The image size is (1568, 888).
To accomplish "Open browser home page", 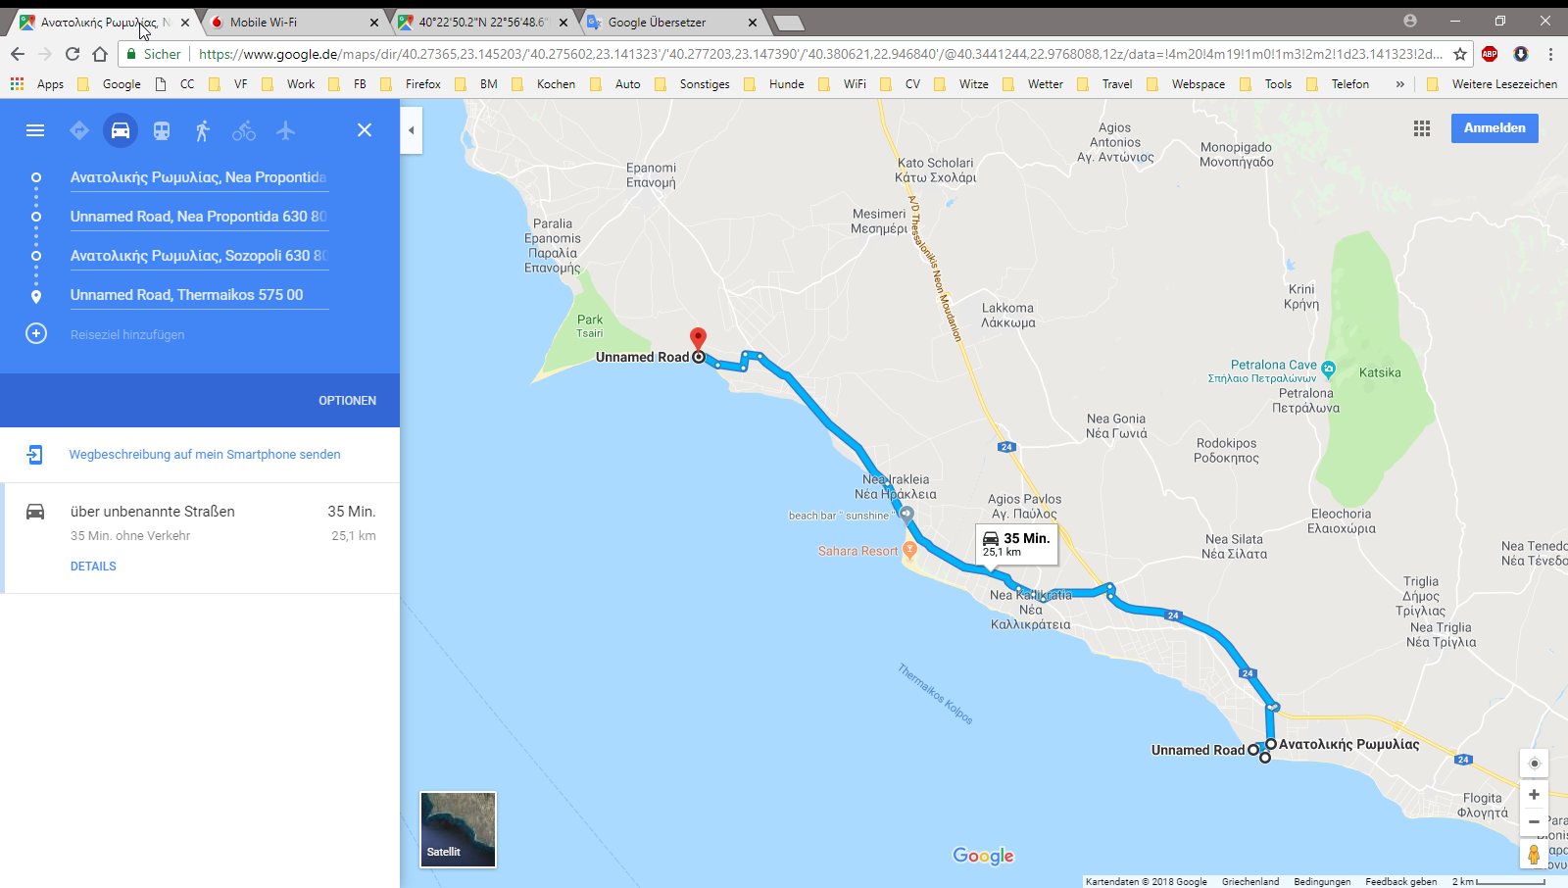I will [x=100, y=54].
